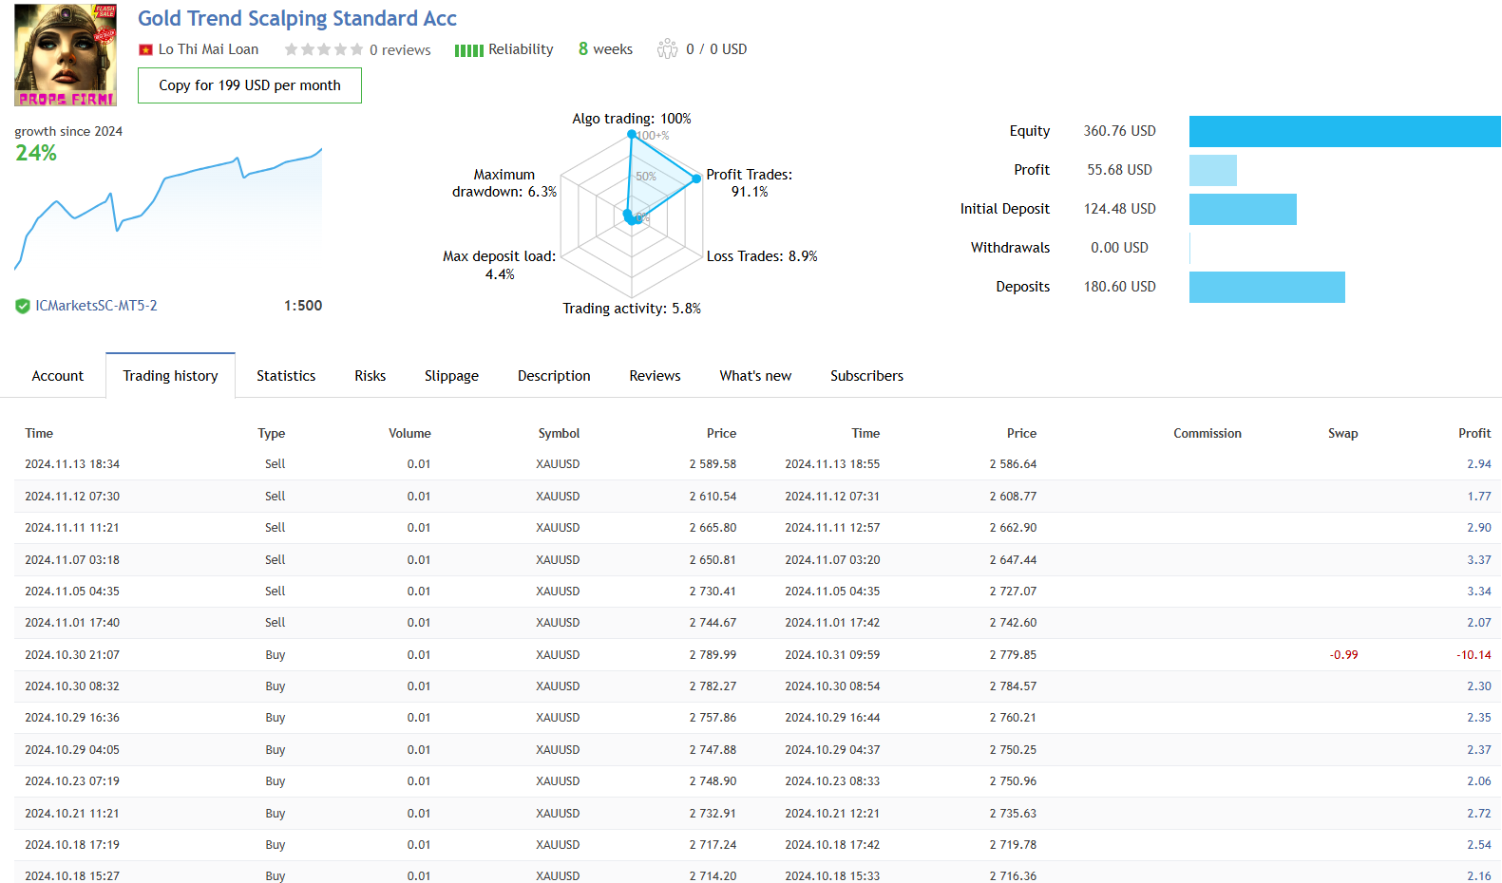Click profit value 2.72

click(1479, 814)
